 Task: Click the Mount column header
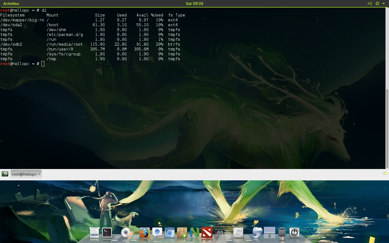tap(52, 15)
